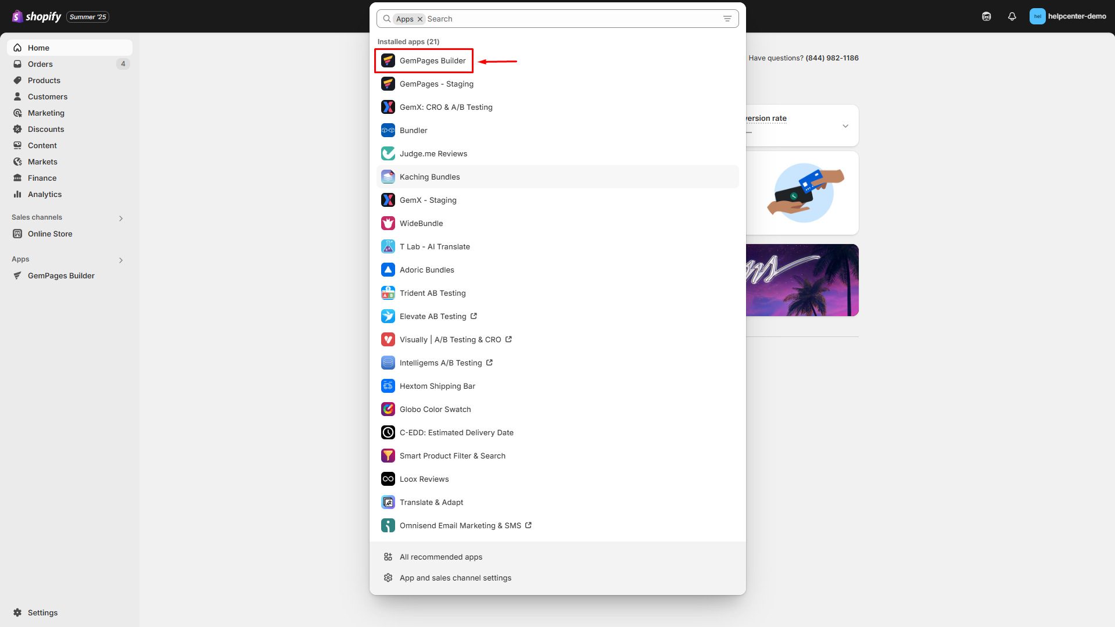
Task: Open the Shopify Sidekick assistant icon
Action: pyautogui.click(x=986, y=16)
